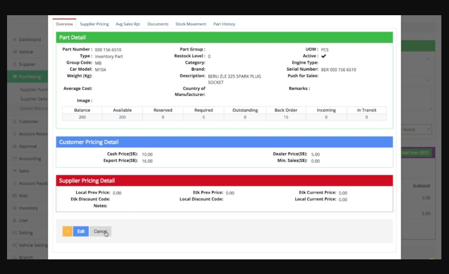The image size is (449, 274).
Task: Open the Documents tab
Action: (x=158, y=24)
